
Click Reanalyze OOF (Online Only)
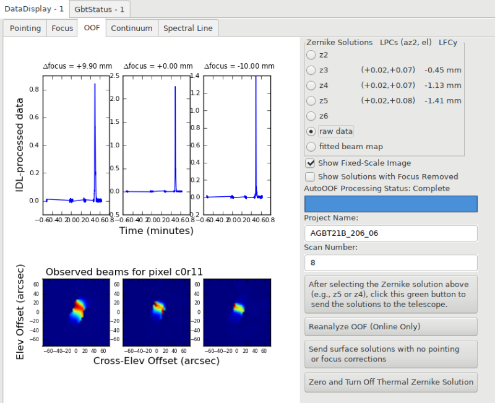coord(391,327)
